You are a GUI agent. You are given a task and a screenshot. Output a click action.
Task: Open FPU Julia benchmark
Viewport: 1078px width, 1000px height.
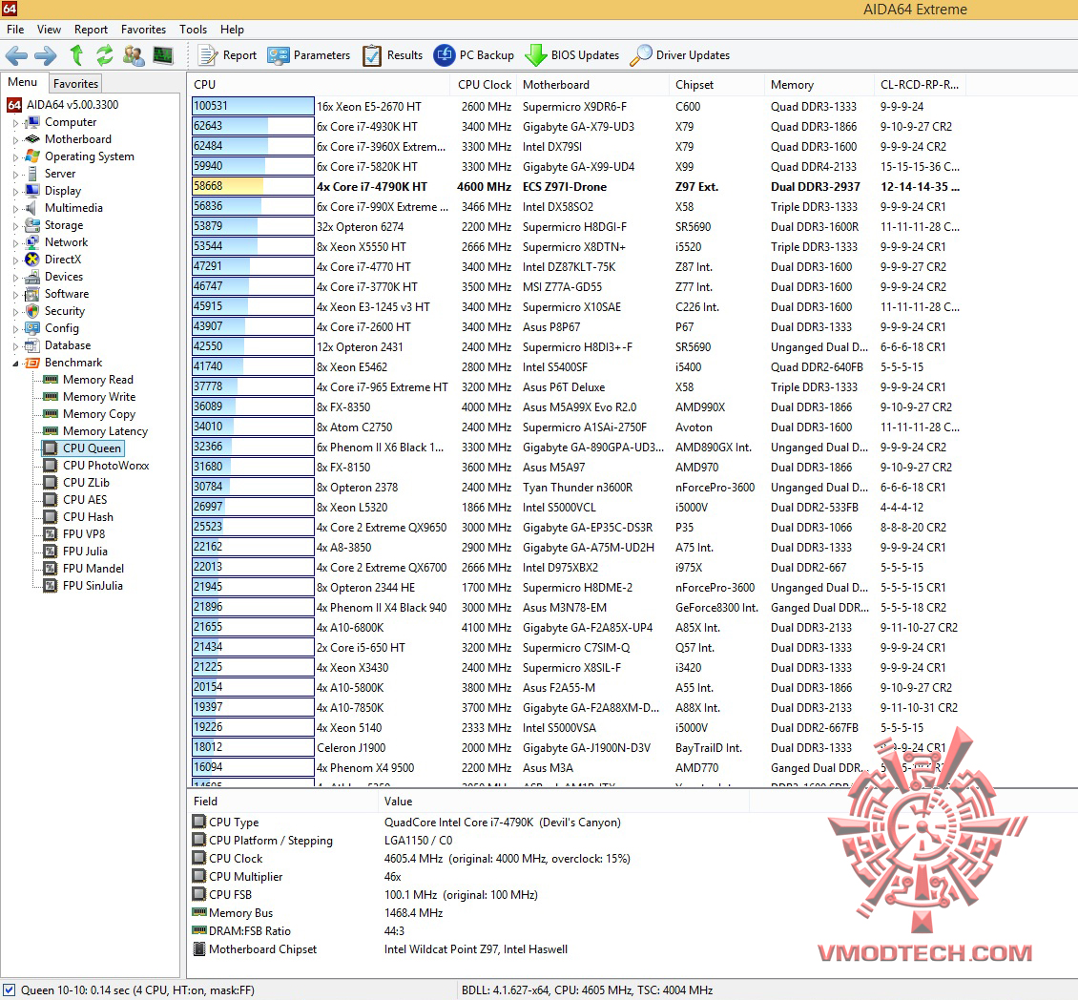(85, 552)
